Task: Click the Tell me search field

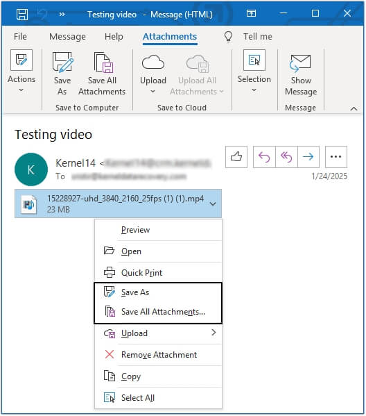Action: (x=258, y=36)
